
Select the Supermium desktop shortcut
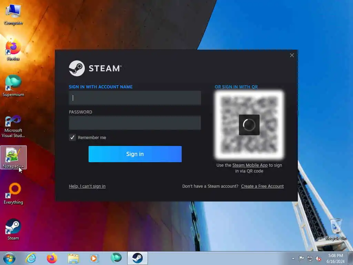pyautogui.click(x=13, y=86)
